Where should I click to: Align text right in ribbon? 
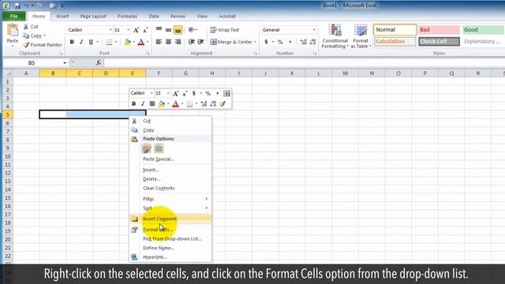tap(178, 42)
